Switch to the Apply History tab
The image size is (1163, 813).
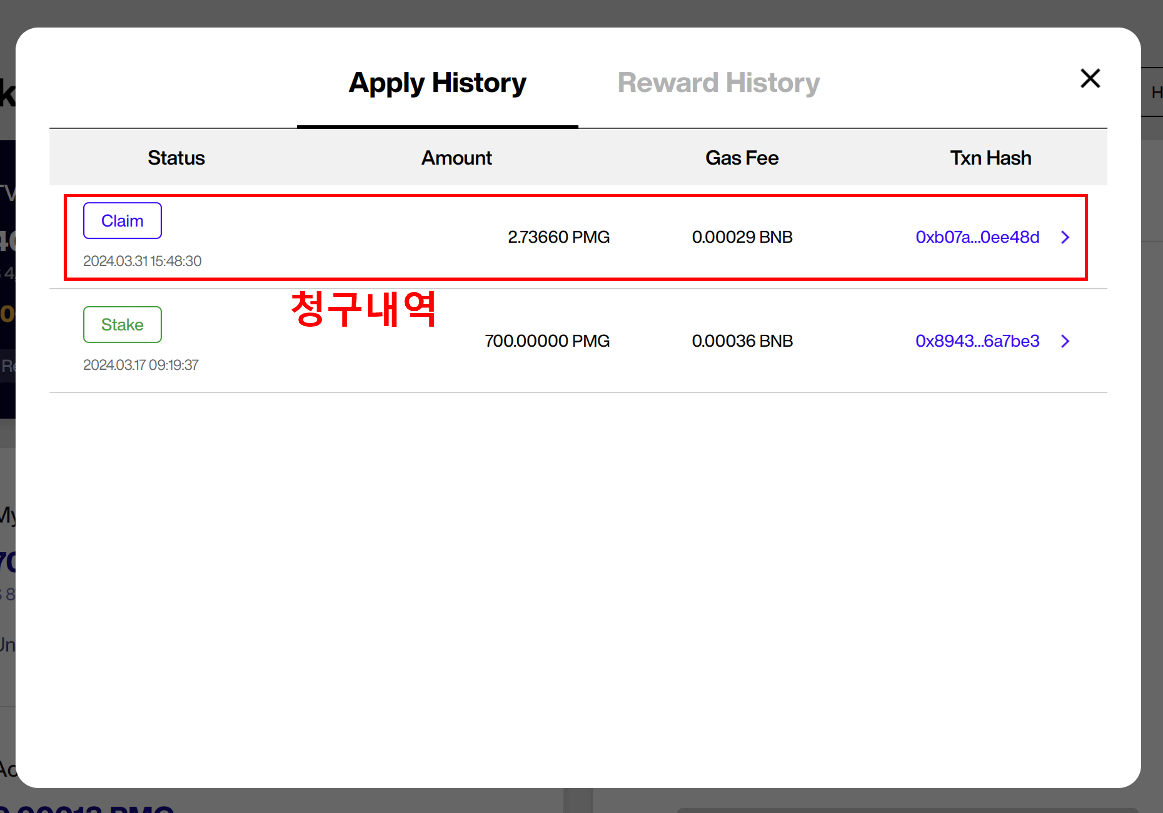[437, 82]
